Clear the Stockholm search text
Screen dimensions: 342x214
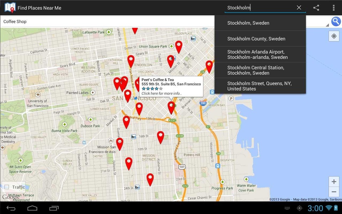pos(299,7)
